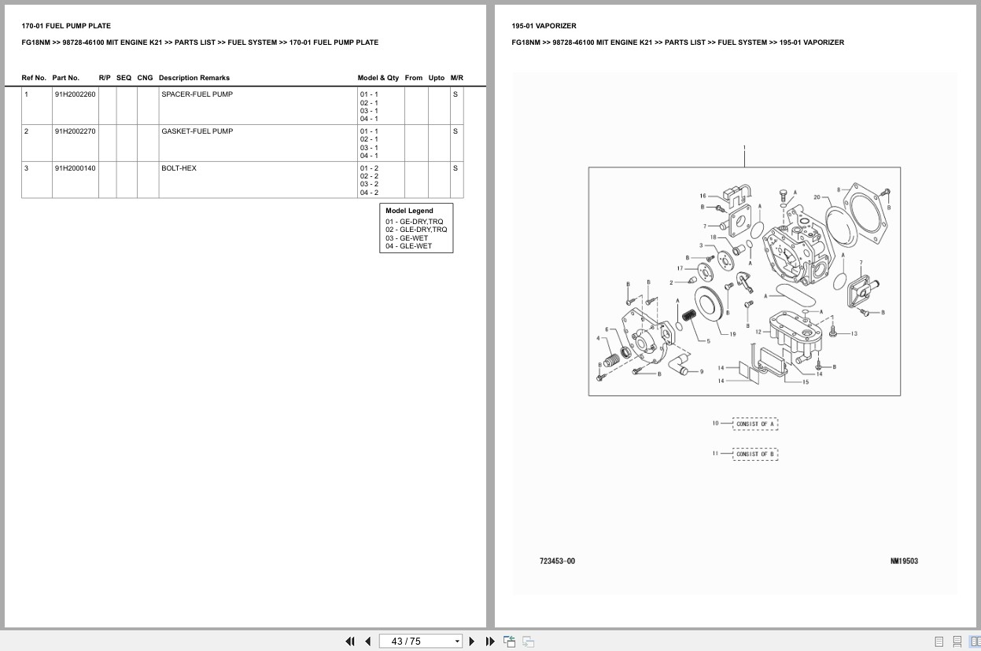Click the Model Legend heading
Viewport: 981px width, 651px height.
click(409, 211)
